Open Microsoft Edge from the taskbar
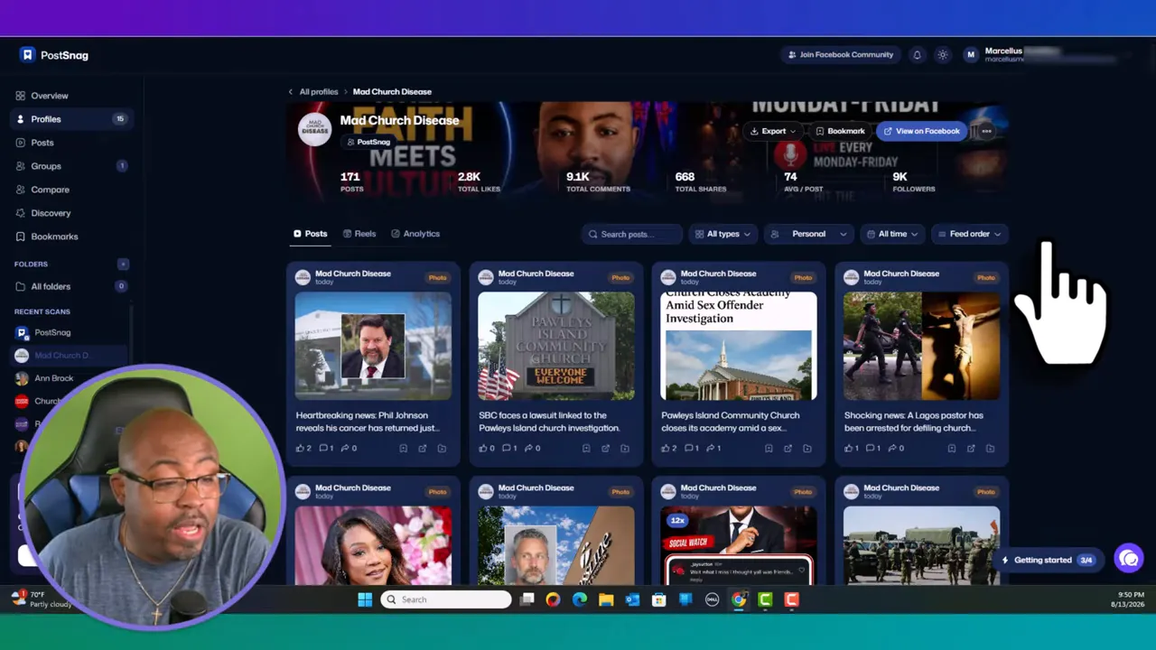The image size is (1156, 650). pos(580,599)
